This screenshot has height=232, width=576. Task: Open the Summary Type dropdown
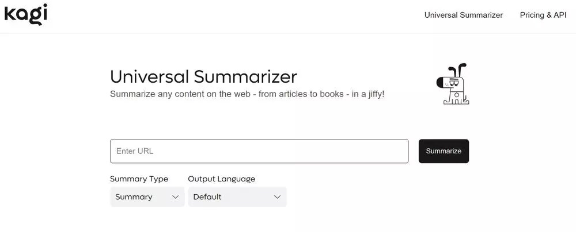point(147,197)
